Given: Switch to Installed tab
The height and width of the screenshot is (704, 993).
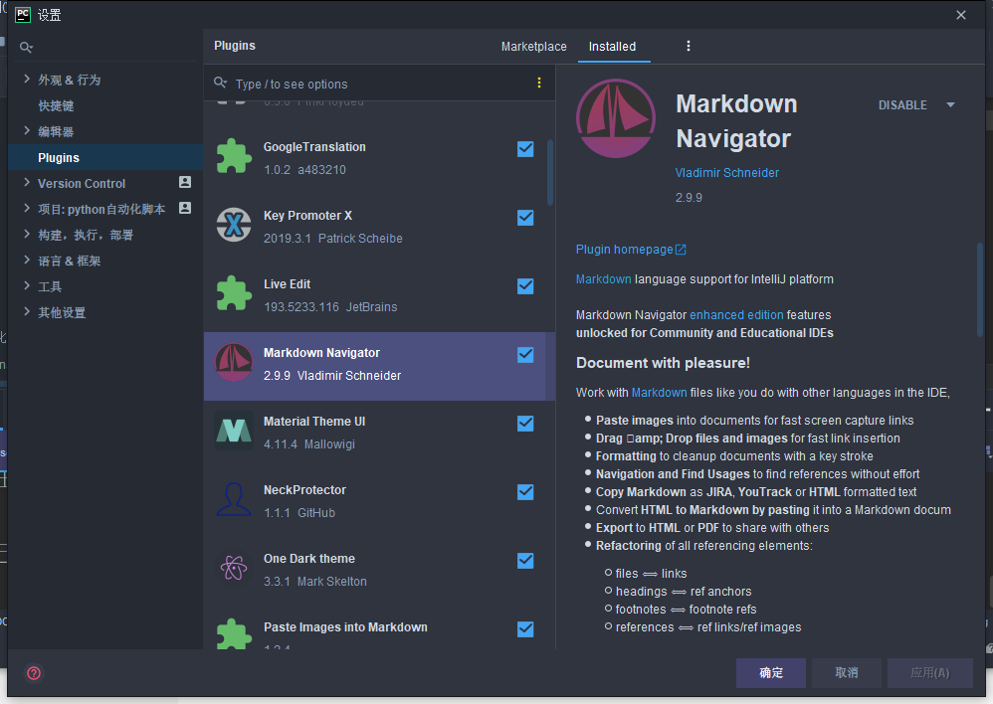Looking at the screenshot, I should pyautogui.click(x=612, y=46).
